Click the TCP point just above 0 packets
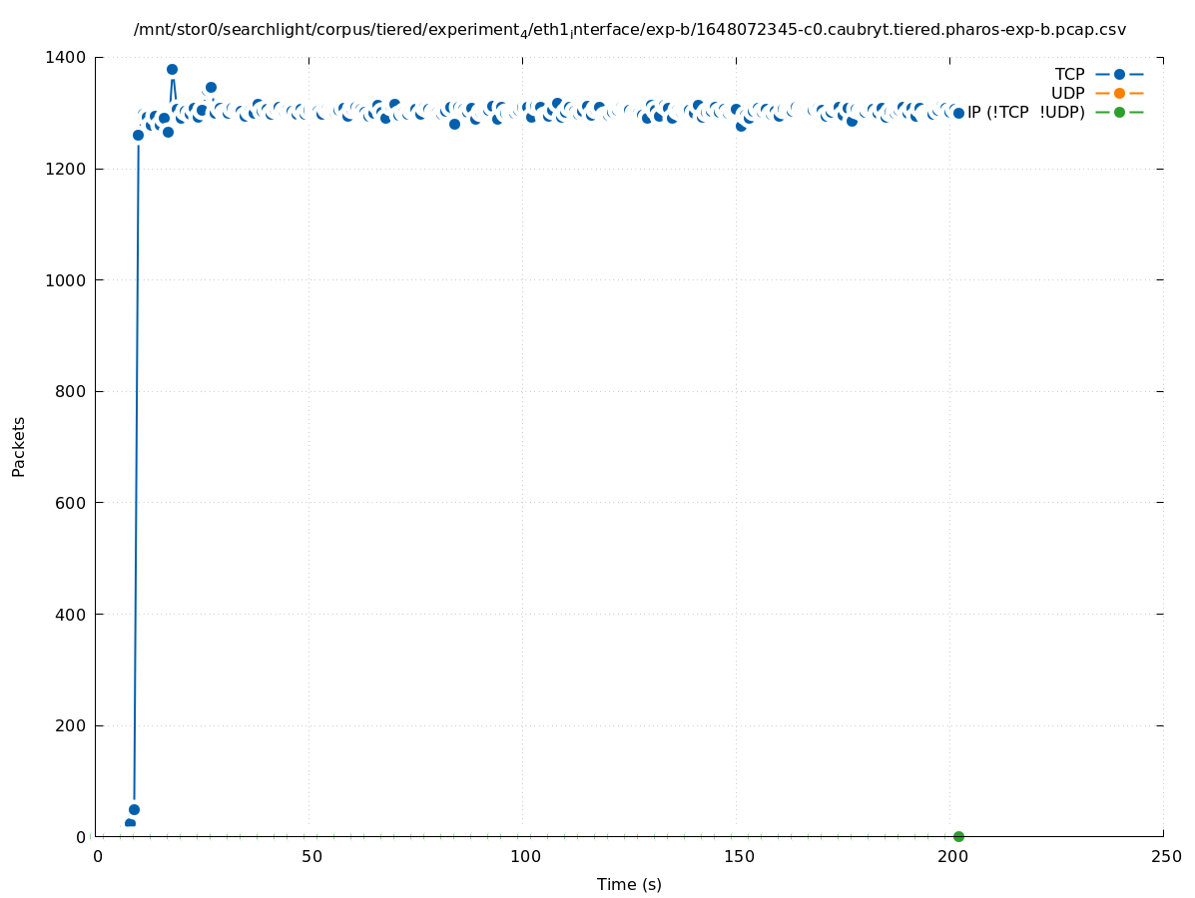 click(130, 823)
